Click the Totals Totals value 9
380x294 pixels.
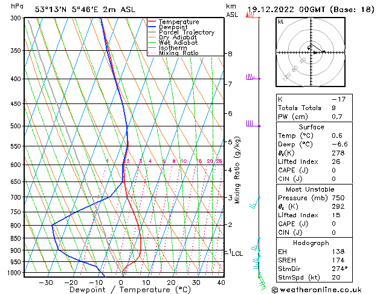click(334, 108)
